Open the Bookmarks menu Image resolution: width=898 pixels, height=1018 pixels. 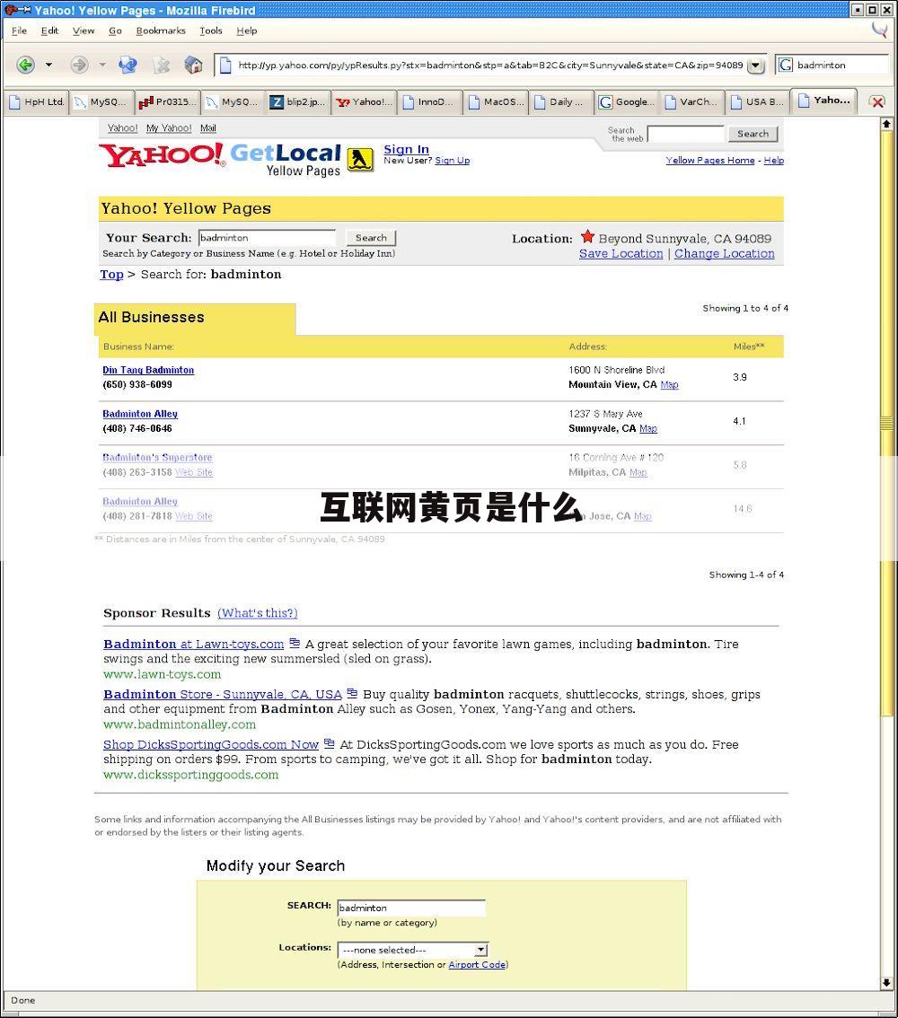[x=161, y=31]
